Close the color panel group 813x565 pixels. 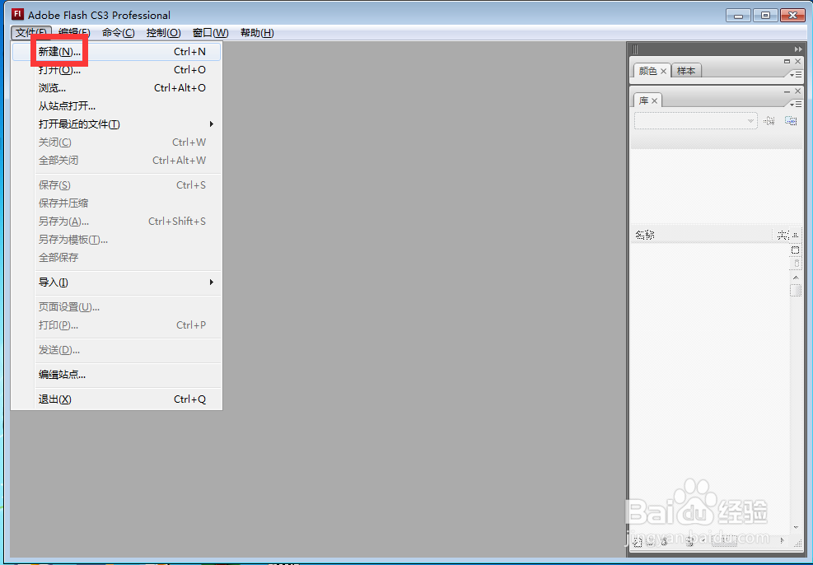click(798, 61)
